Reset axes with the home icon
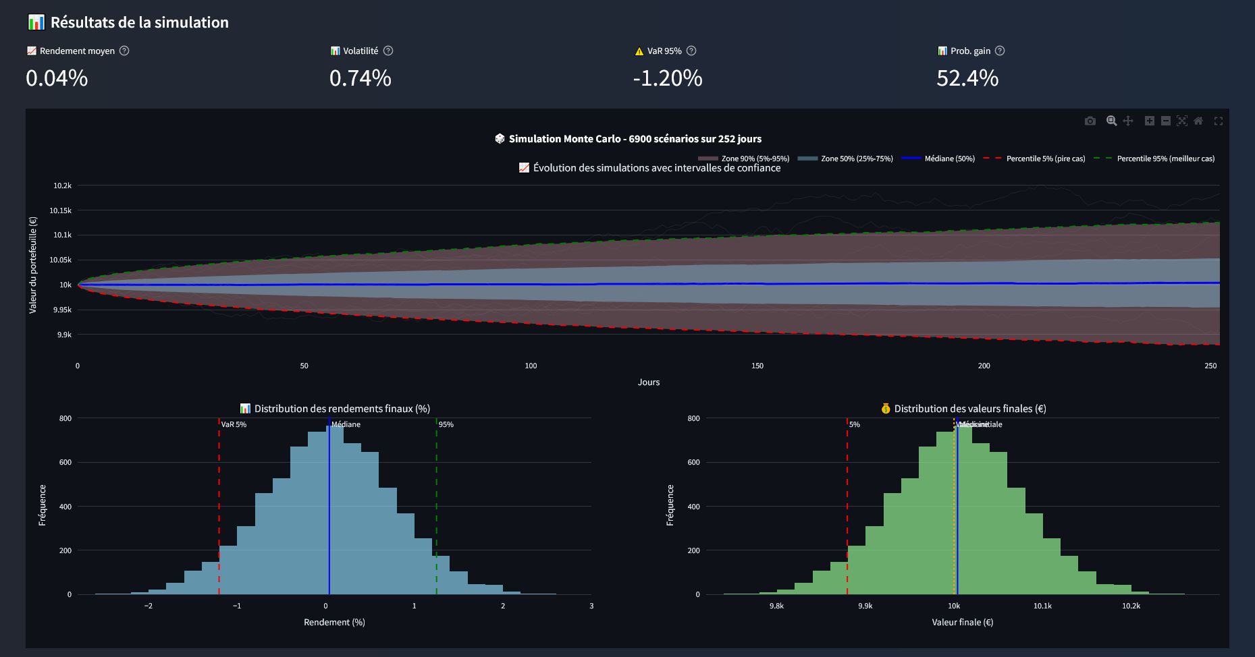 pos(1198,121)
